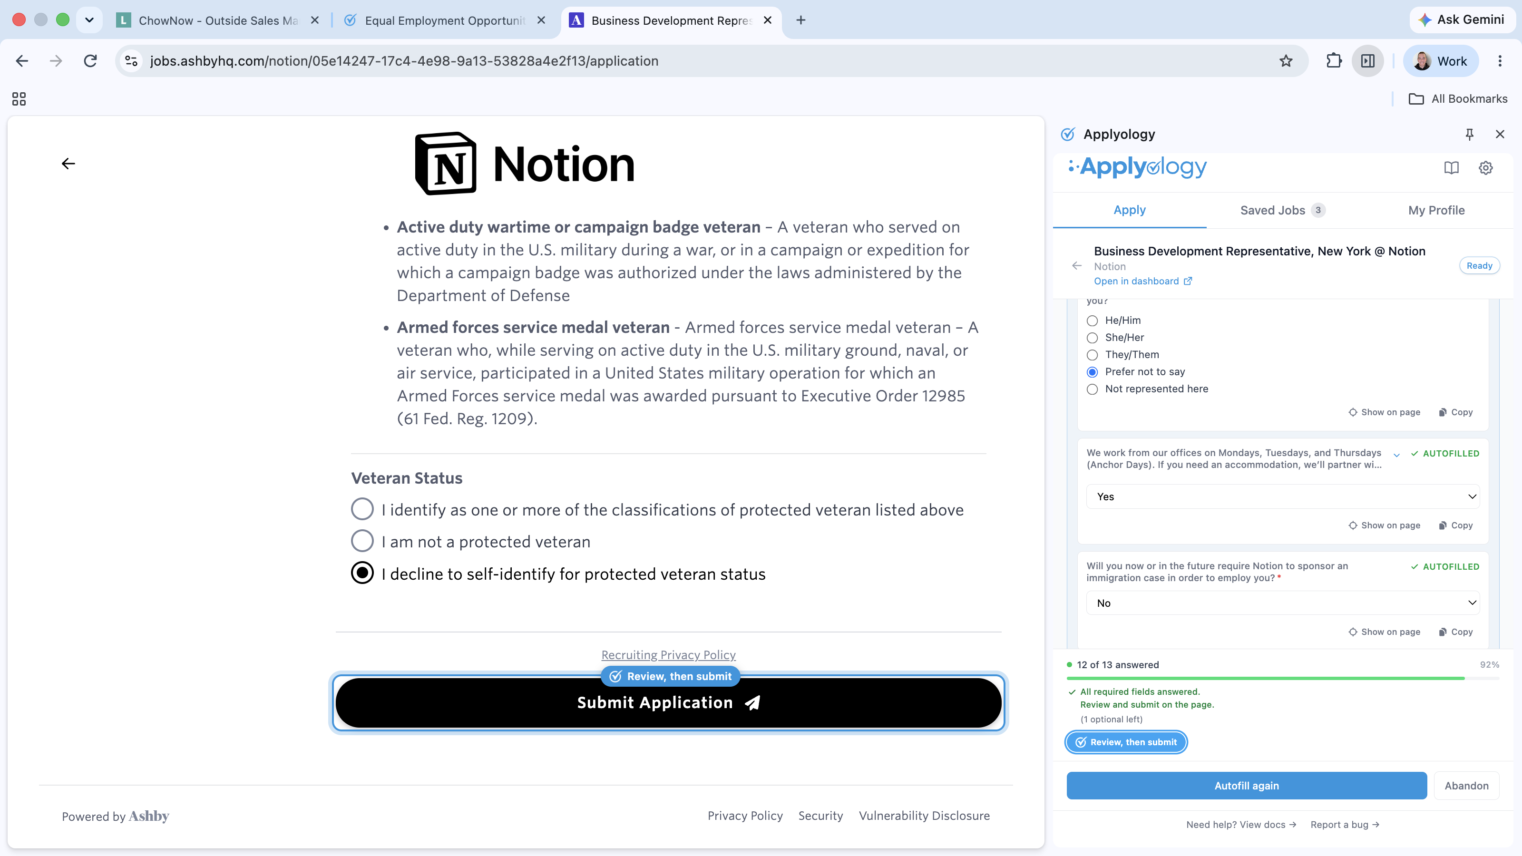Open the Anchor Days 'Yes' dropdown
Screen dimensions: 1522x856
click(x=1283, y=497)
